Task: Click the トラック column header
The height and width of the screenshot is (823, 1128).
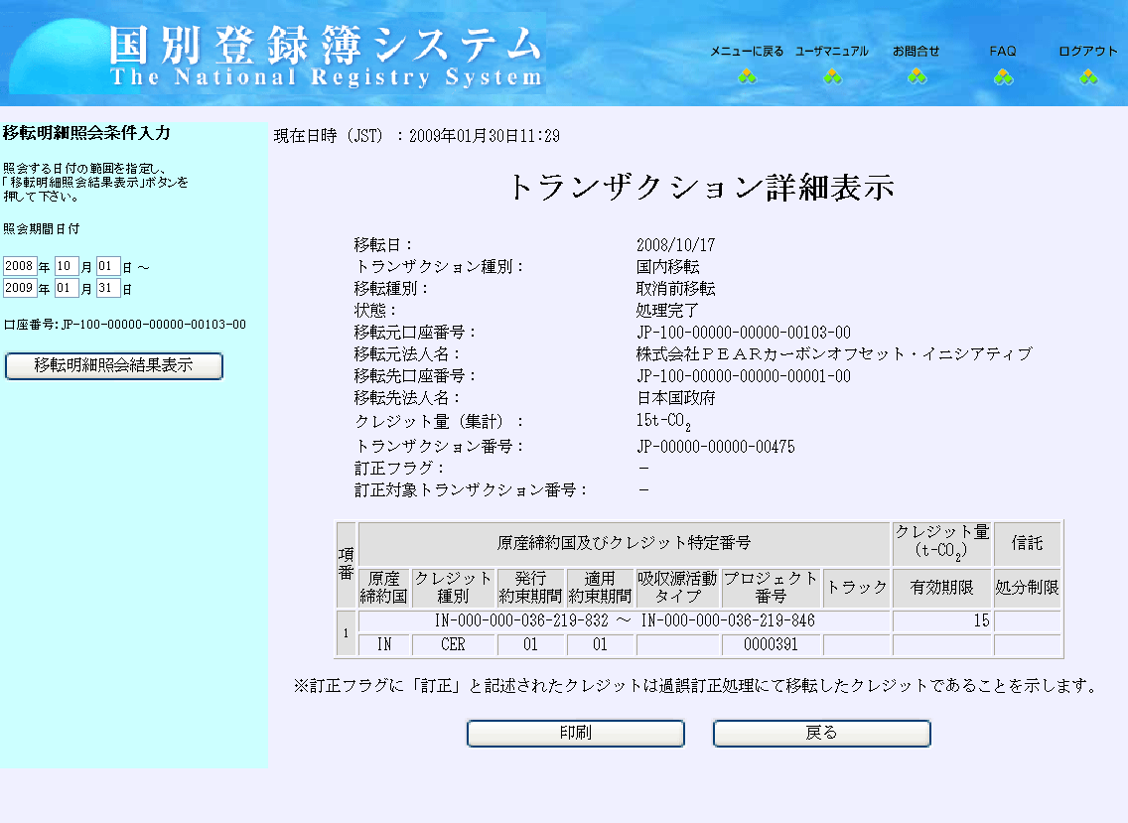Action: coord(856,588)
